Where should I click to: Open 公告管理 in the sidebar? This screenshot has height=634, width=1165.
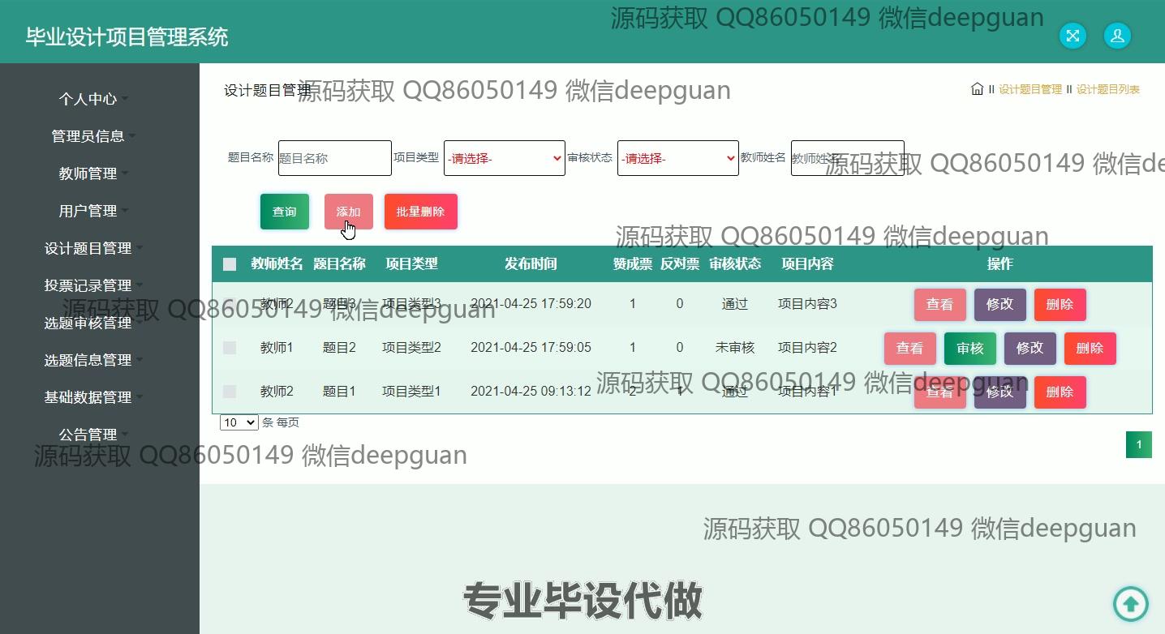[88, 435]
